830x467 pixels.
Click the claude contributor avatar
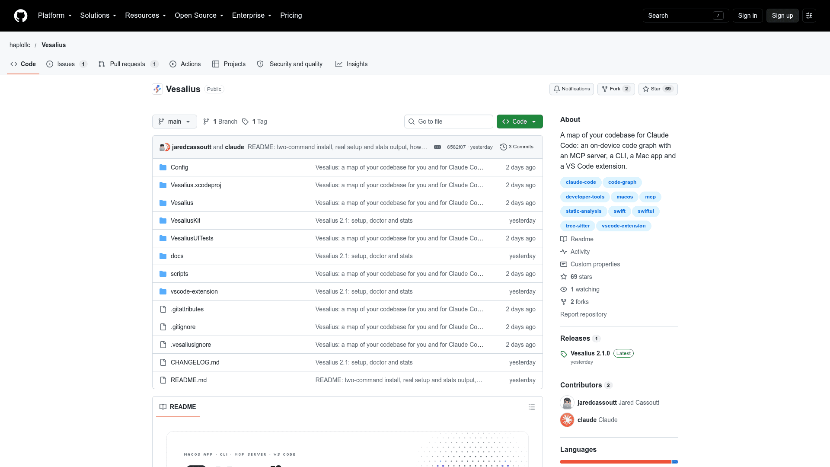[x=567, y=420]
